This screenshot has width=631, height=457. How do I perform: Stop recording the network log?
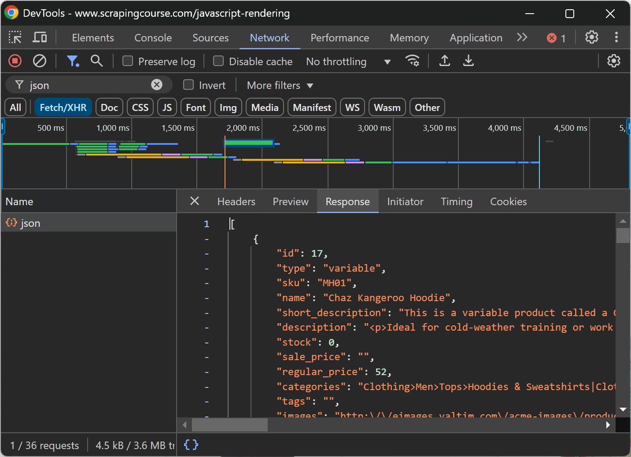15,61
